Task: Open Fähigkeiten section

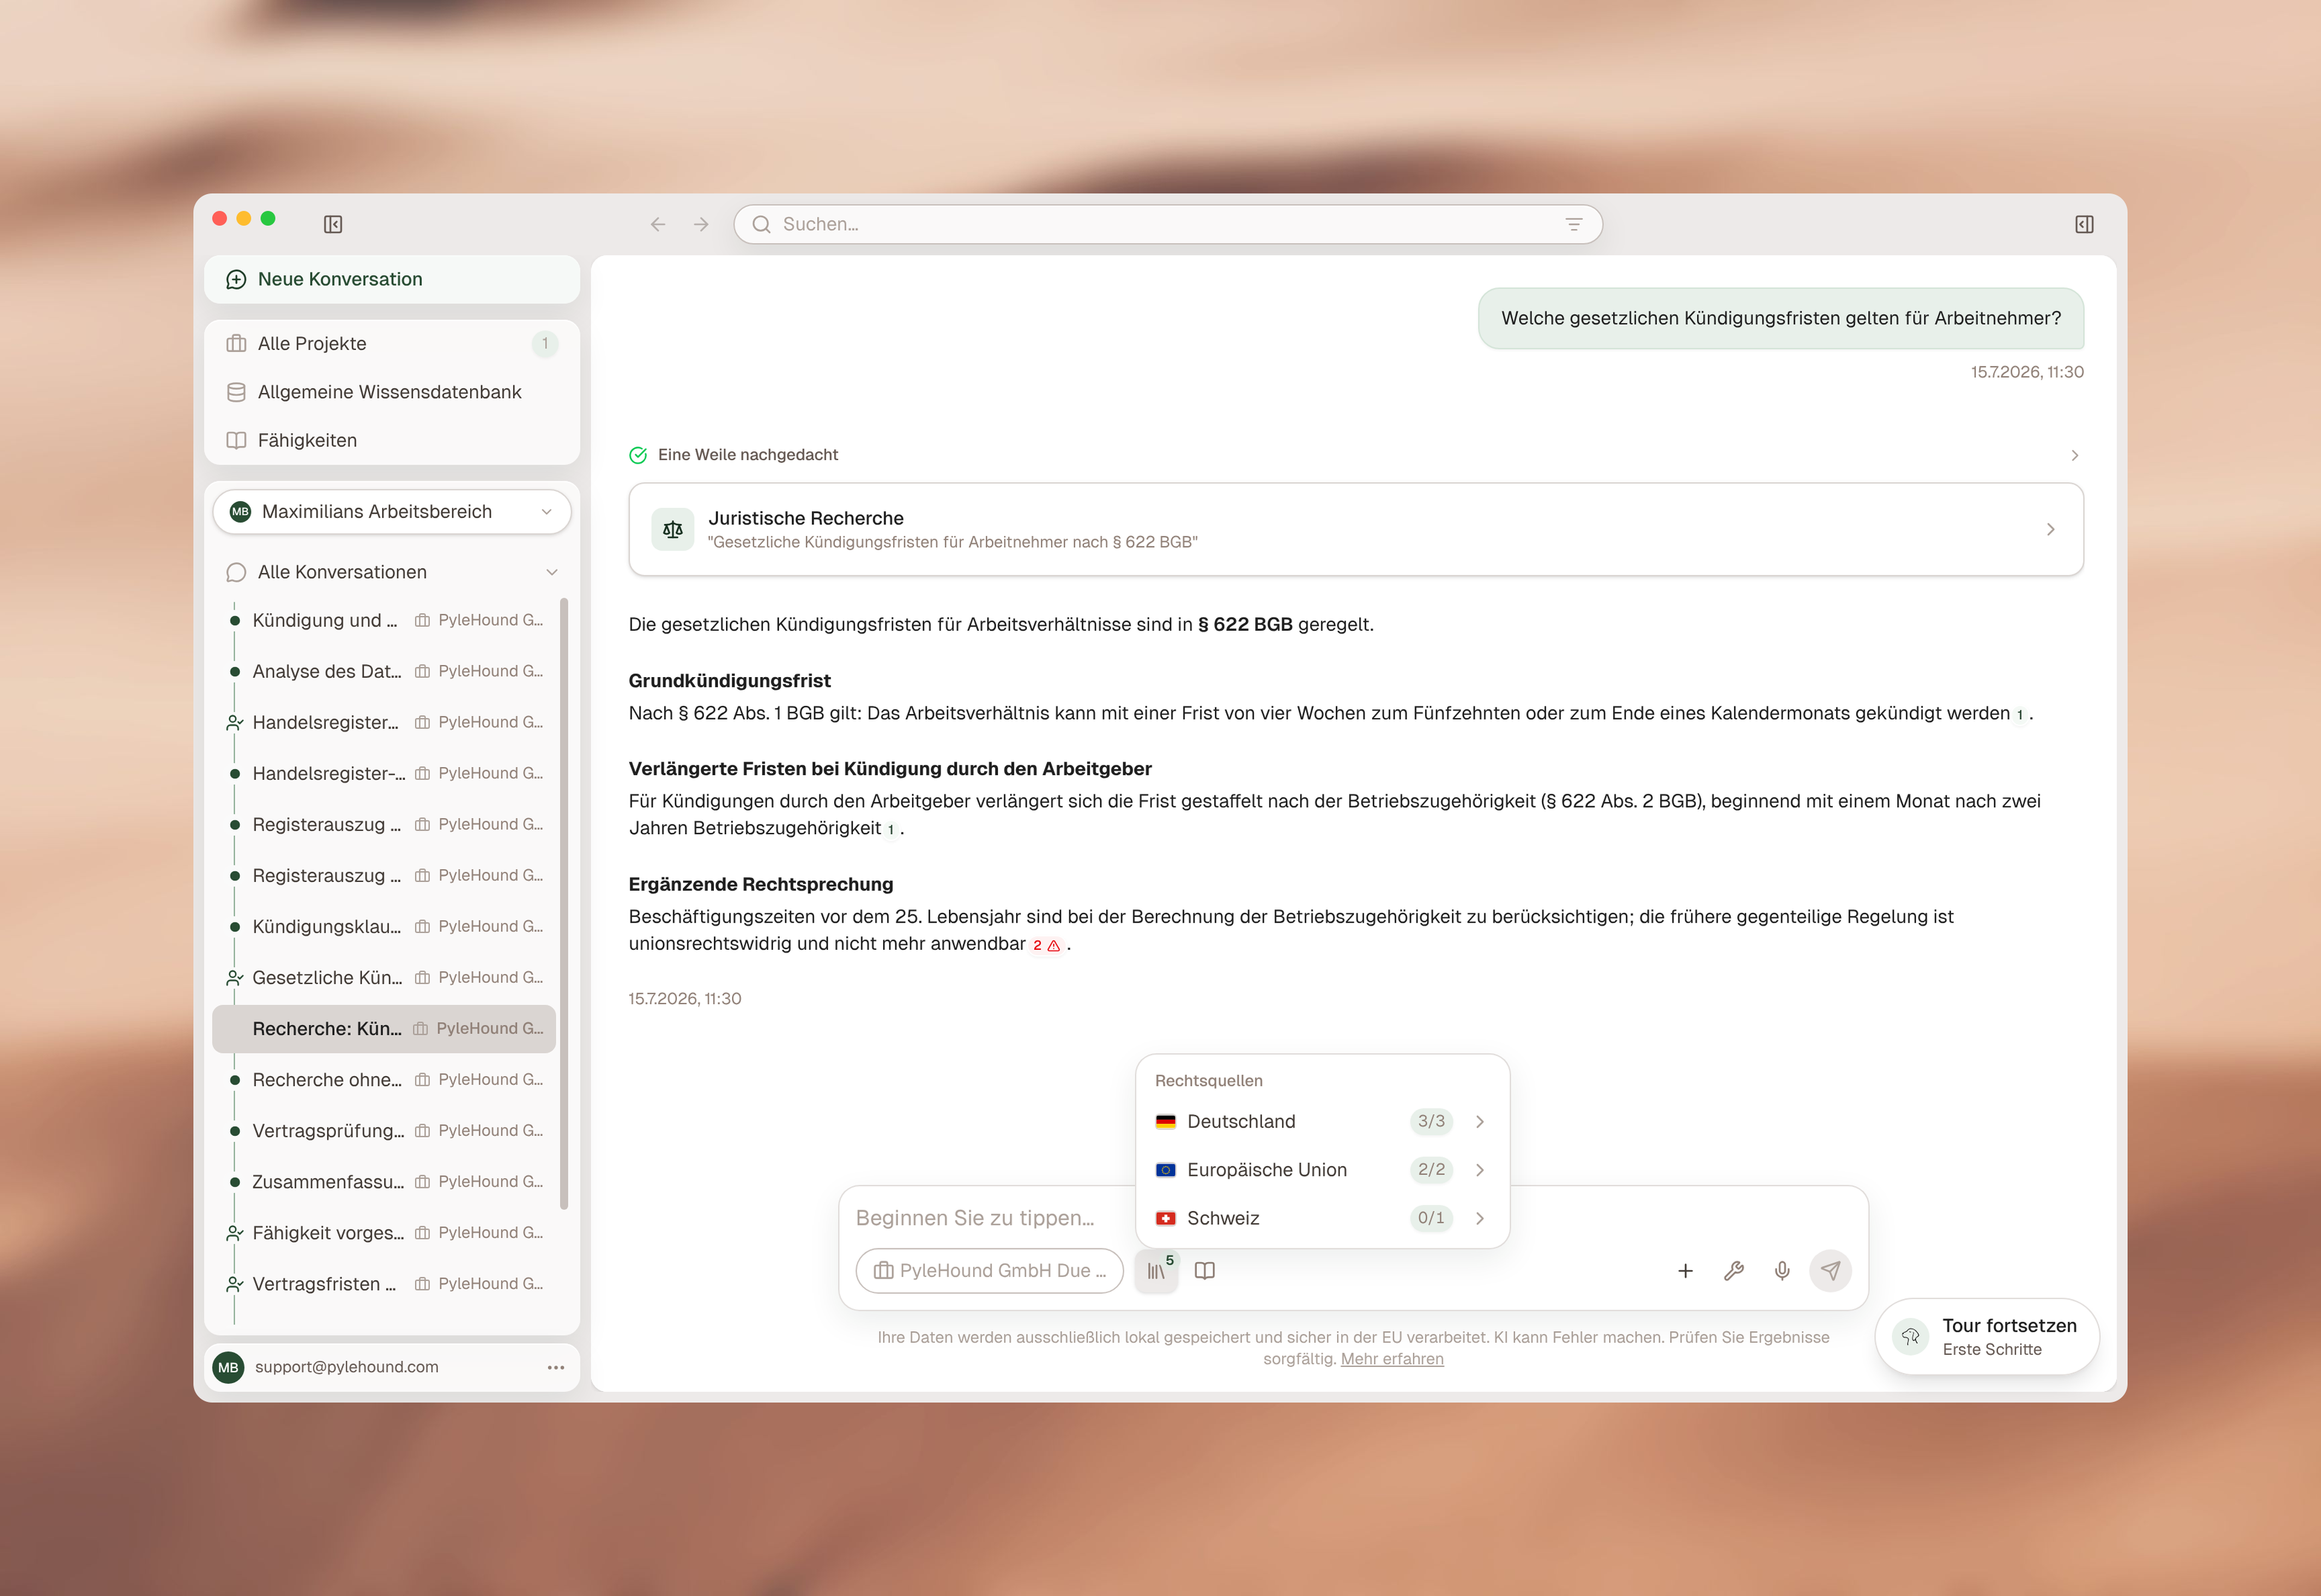Action: [392, 440]
